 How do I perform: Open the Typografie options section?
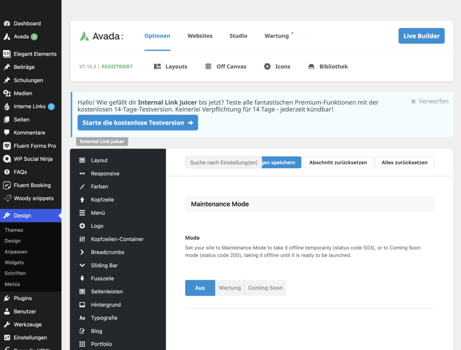point(118,318)
